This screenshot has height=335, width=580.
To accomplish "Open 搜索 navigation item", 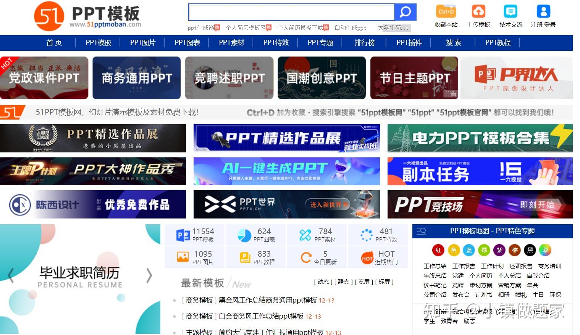I will [454, 43].
